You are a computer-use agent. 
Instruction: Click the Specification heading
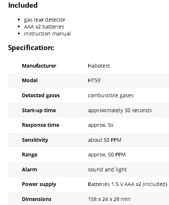coord(31,48)
